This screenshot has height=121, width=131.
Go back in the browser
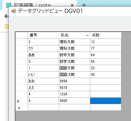pos(7,16)
